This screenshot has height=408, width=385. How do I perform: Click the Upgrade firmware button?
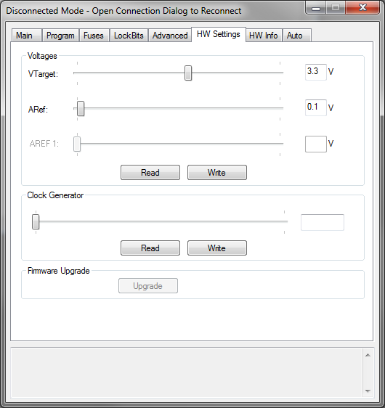coord(148,286)
